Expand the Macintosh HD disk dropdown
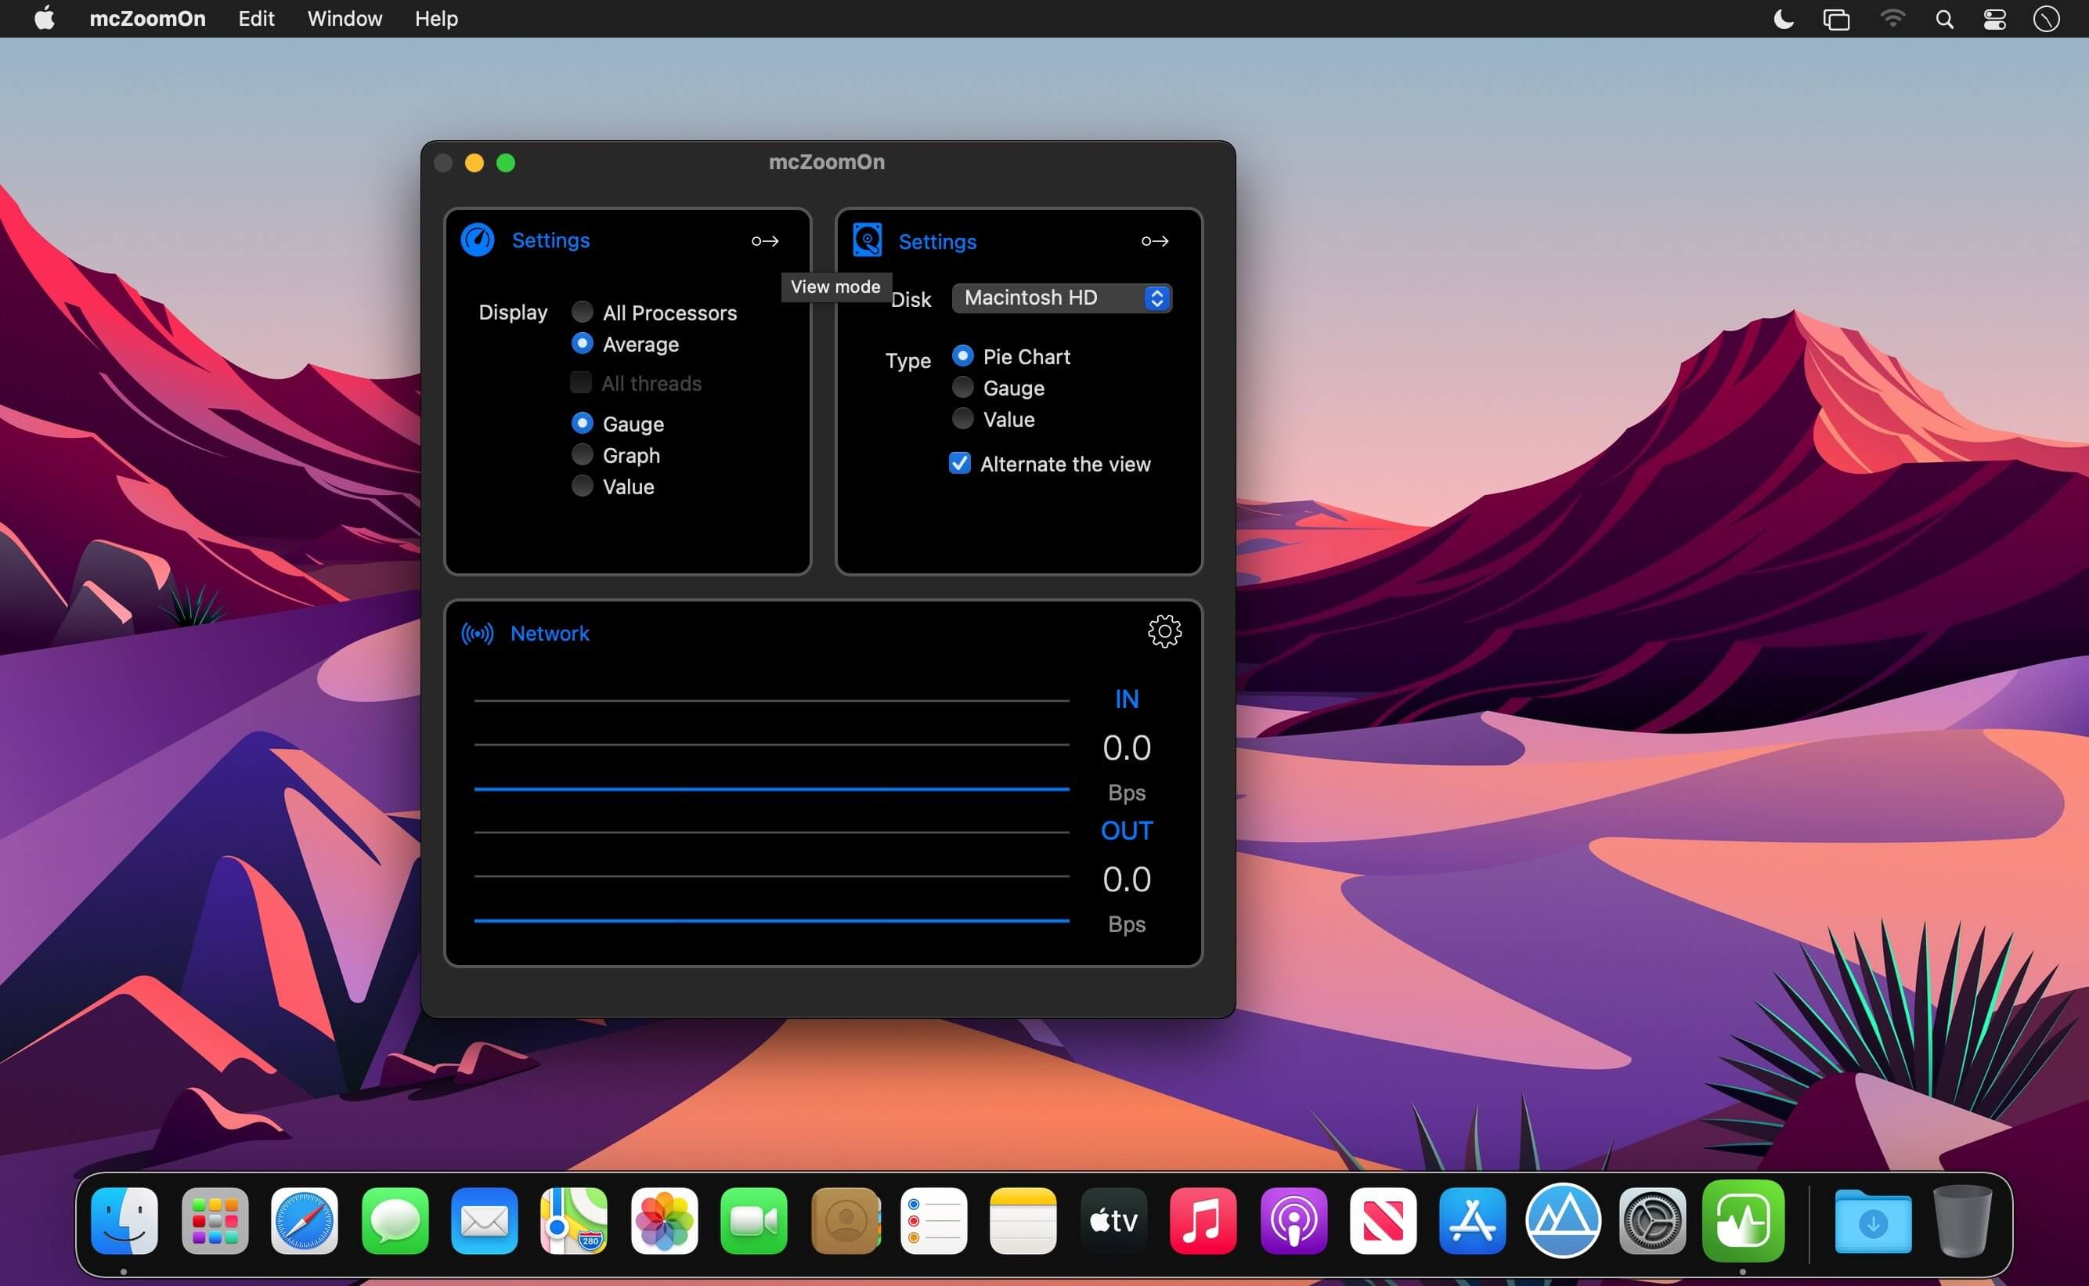The height and width of the screenshot is (1286, 2089). (1061, 298)
